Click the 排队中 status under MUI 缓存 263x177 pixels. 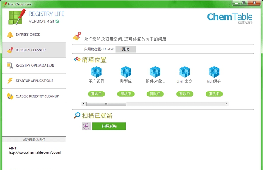214,94
